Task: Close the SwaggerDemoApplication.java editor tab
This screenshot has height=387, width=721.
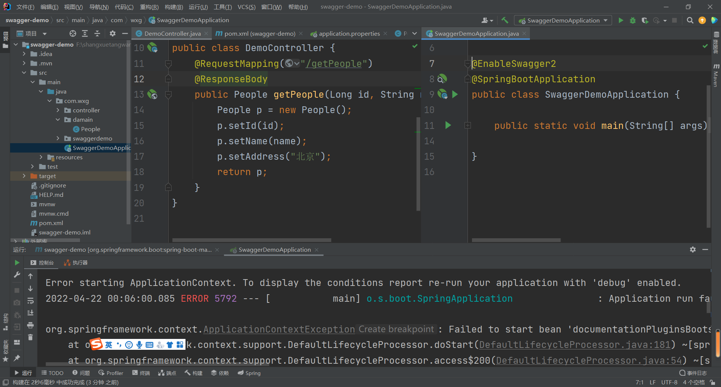Action: pos(524,33)
